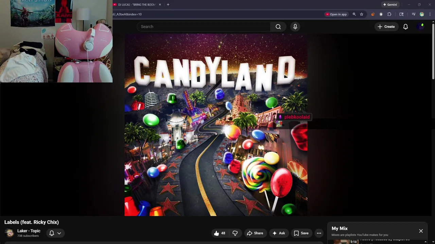Minimize the browser window
This screenshot has height=244, width=435.
pos(409,5)
